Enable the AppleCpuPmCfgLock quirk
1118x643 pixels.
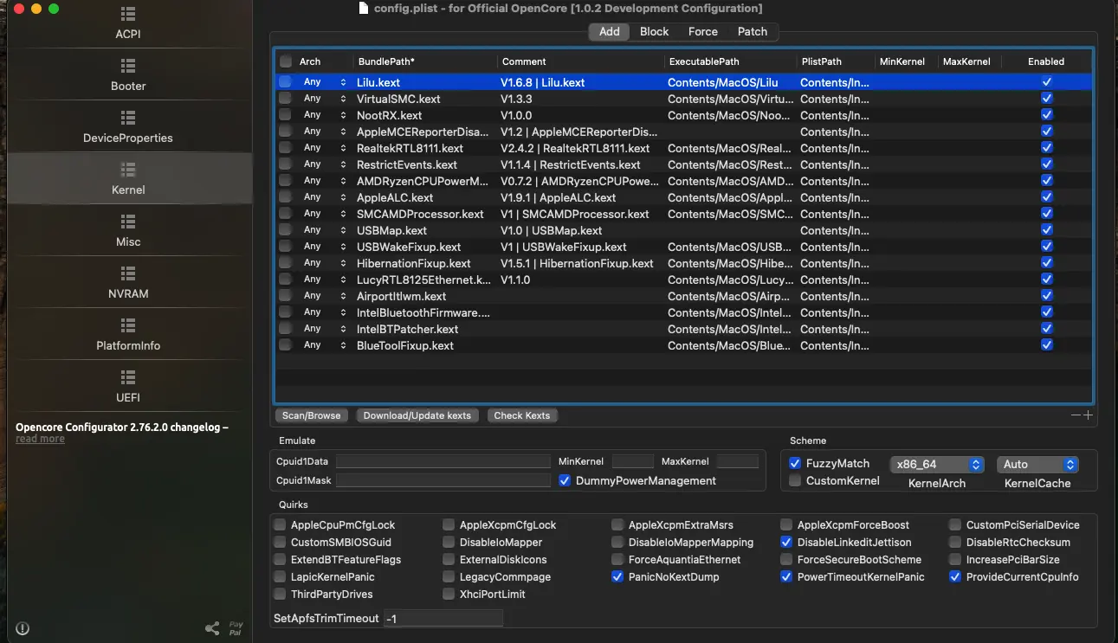280,524
